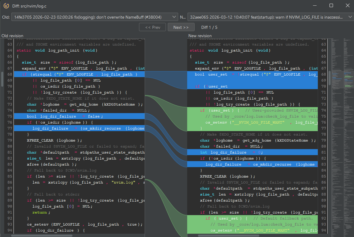Click the old revision vertical scrollbar thumb
Image resolution: width=354 pixels, height=237 pixels.
tap(2, 79)
